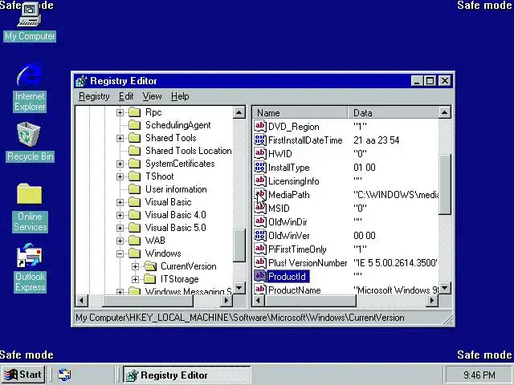Click the tree pane scroll up arrow
514x385 pixels.
[239, 112]
